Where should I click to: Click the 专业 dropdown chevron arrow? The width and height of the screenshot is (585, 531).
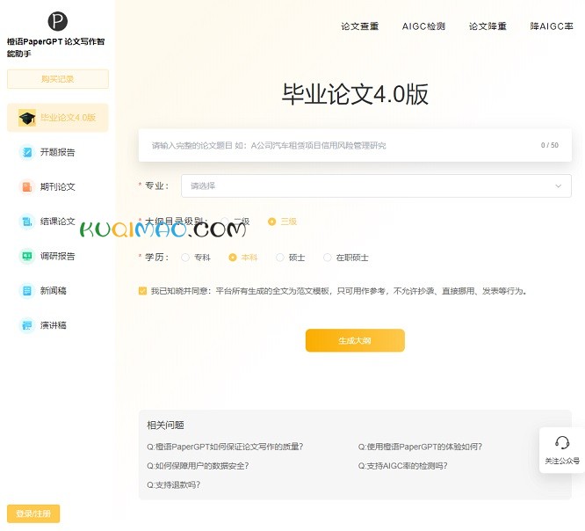coord(558,186)
